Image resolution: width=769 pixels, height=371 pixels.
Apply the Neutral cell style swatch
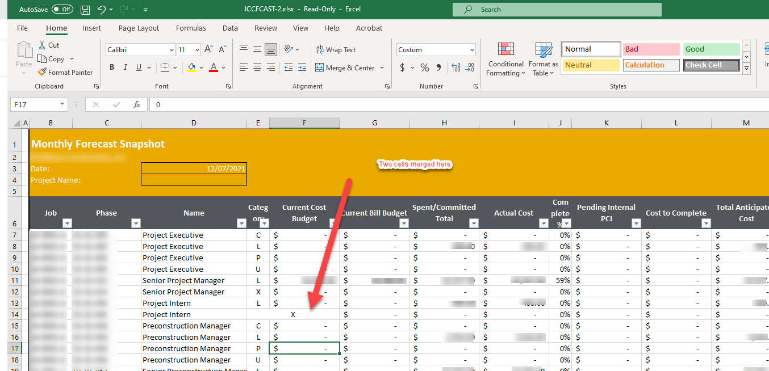591,65
